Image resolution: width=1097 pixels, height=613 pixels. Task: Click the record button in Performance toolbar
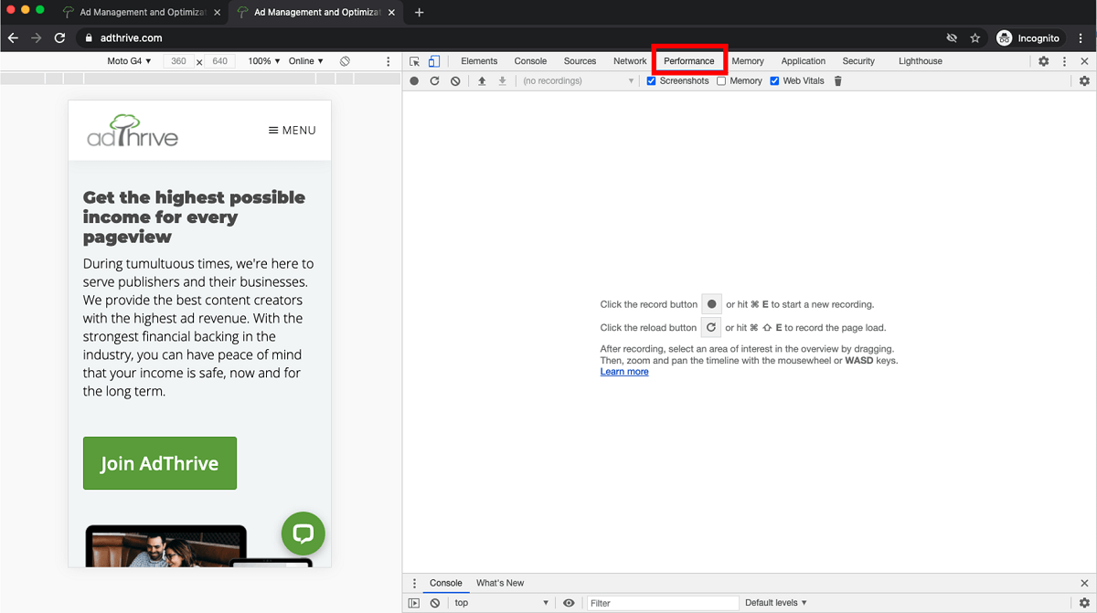pyautogui.click(x=414, y=81)
